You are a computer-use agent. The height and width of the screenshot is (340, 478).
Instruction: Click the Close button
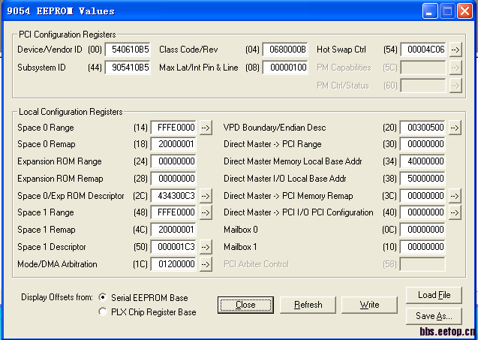coord(245,305)
